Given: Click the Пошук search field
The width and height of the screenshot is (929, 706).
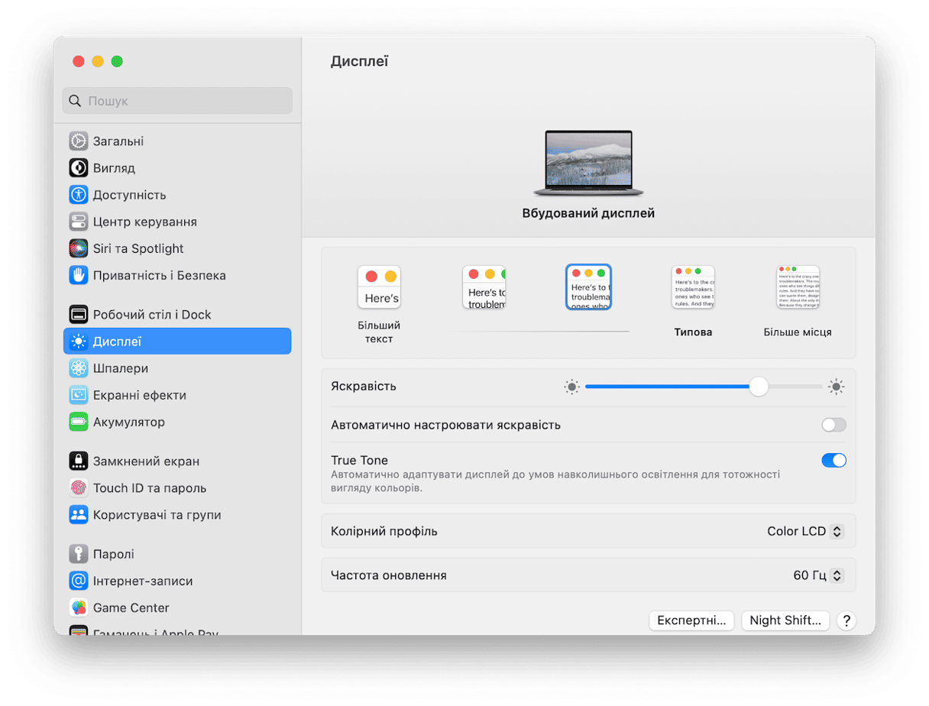Looking at the screenshot, I should [177, 101].
